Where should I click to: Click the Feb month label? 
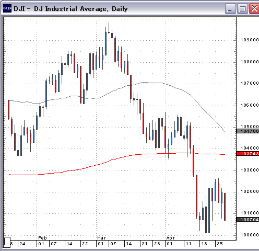pyautogui.click(x=42, y=238)
